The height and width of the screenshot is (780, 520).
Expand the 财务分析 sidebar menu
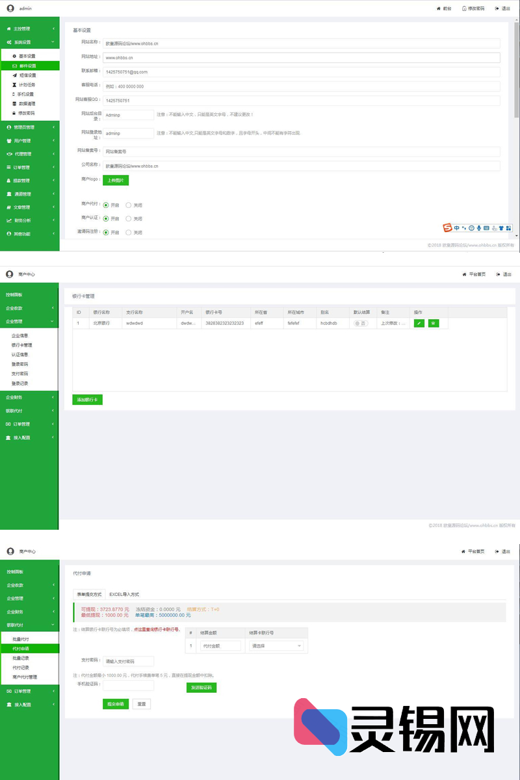(x=30, y=220)
